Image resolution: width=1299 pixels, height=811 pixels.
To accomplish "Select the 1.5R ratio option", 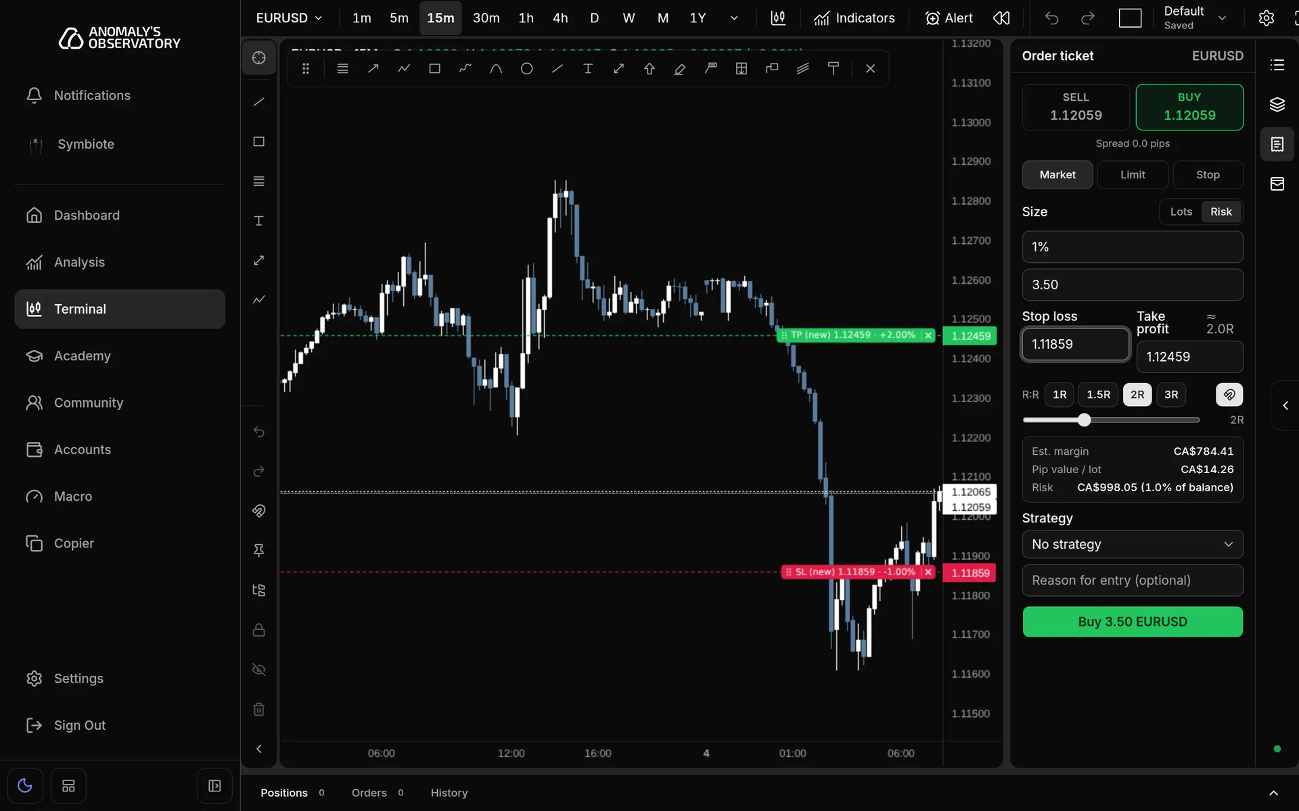I will pos(1098,395).
